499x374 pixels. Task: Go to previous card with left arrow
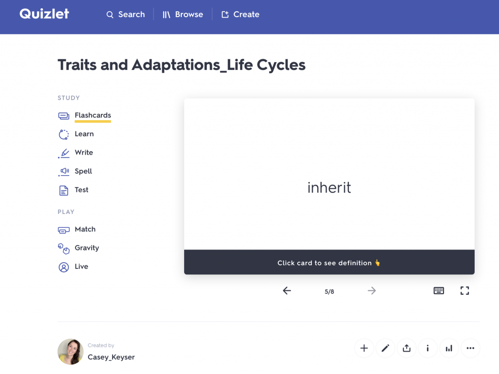[x=287, y=290]
